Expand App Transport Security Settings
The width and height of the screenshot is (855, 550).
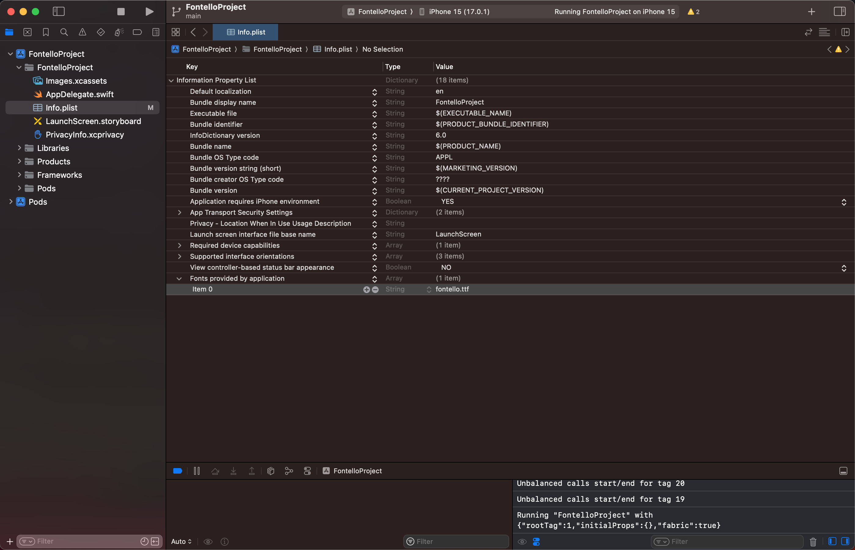180,212
